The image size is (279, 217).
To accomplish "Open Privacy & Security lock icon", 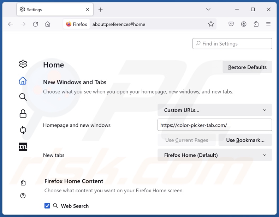I will pos(23,114).
